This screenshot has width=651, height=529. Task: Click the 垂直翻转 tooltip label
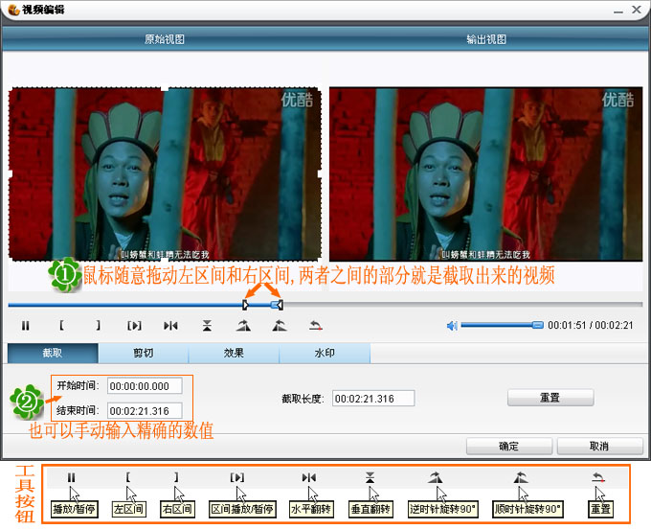click(370, 509)
